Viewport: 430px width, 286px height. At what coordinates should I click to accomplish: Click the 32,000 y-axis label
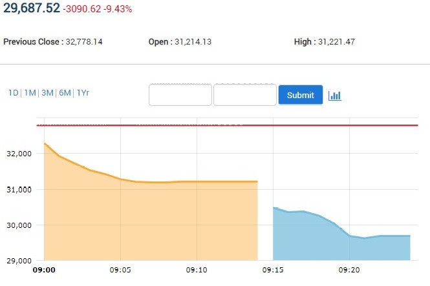20,154
